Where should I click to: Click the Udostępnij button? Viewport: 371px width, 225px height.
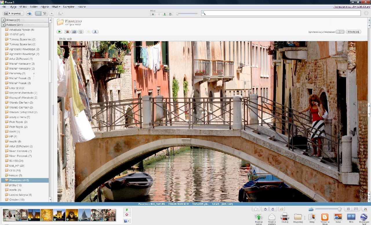[353, 32]
